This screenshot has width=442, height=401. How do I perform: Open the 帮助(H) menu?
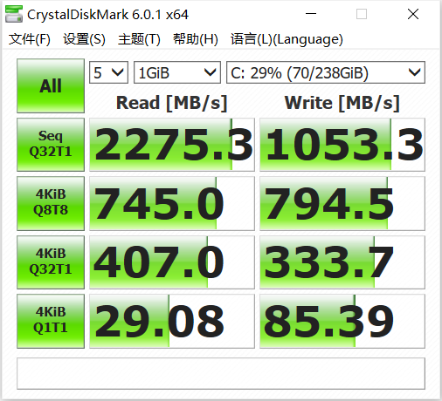coord(196,39)
